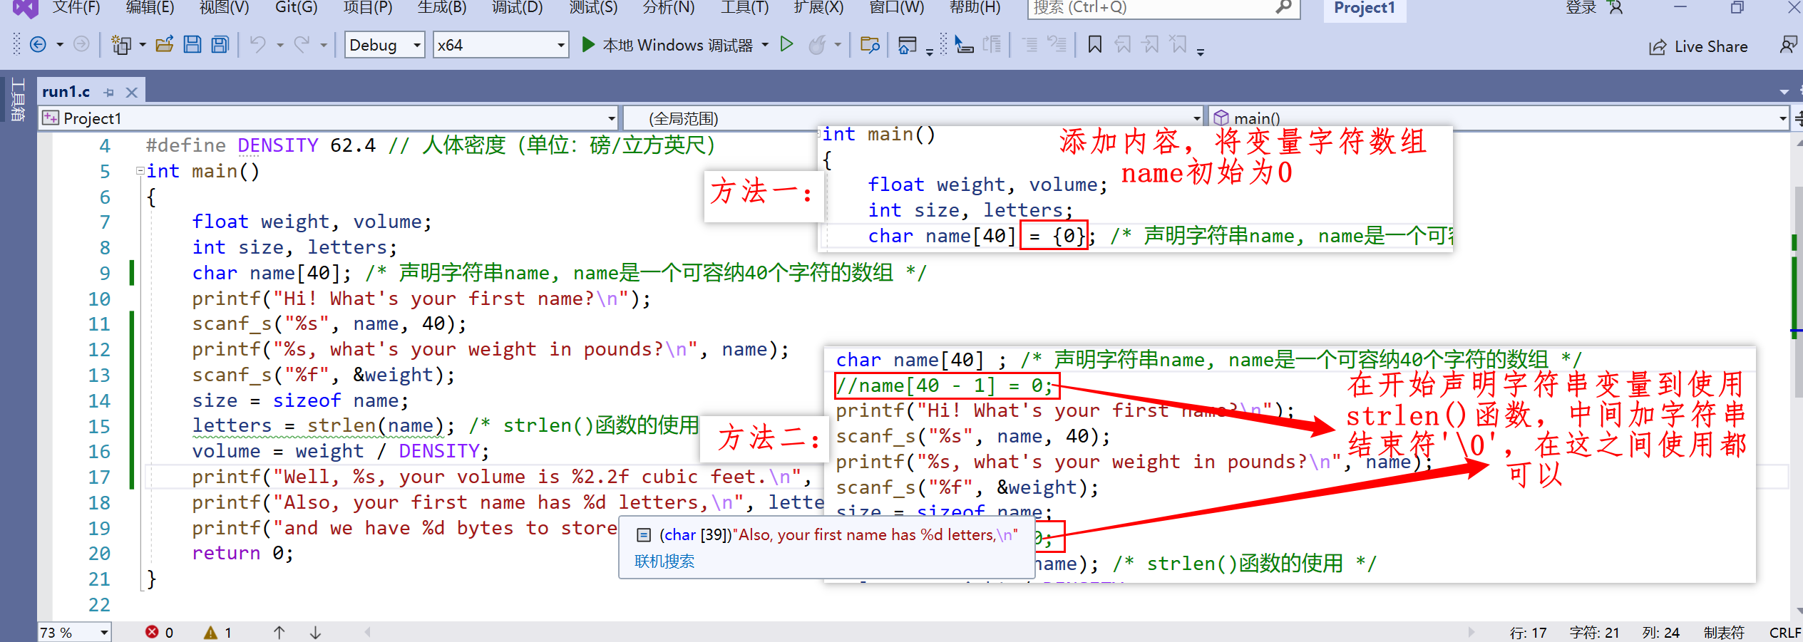
Task: Open the 工具箱 side panel tab
Action: (x=18, y=99)
